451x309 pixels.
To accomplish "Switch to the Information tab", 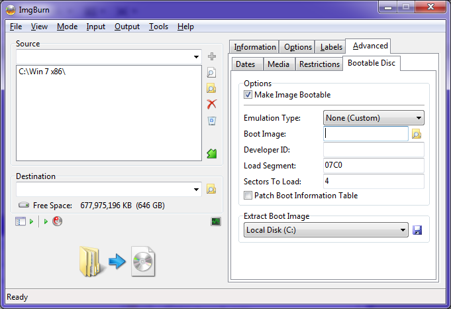I will (254, 47).
